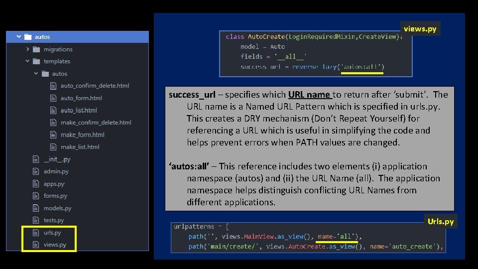Click the yellow views.py label
Screen dimensions: 478x269
click(420, 29)
